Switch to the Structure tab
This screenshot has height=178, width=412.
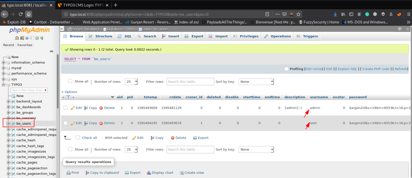100,36
